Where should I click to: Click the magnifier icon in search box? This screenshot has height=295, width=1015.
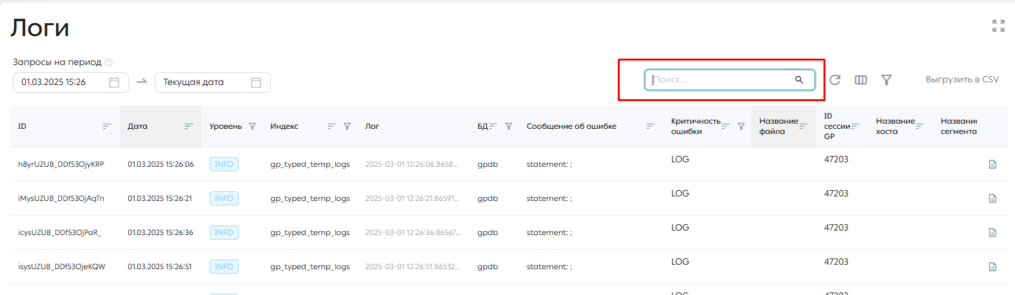[799, 80]
